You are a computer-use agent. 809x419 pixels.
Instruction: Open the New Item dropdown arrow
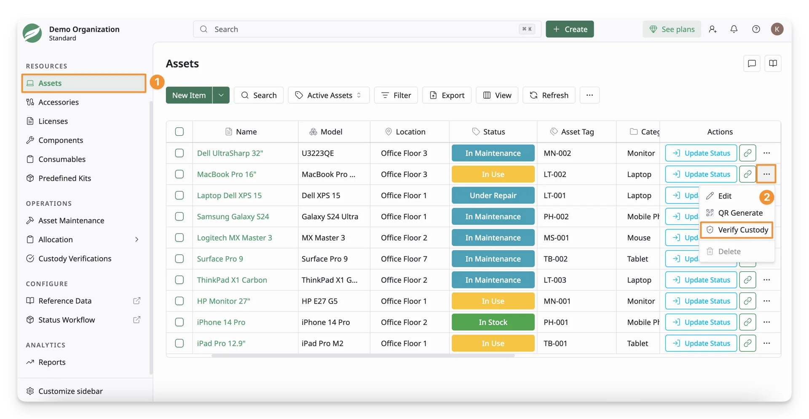[221, 95]
